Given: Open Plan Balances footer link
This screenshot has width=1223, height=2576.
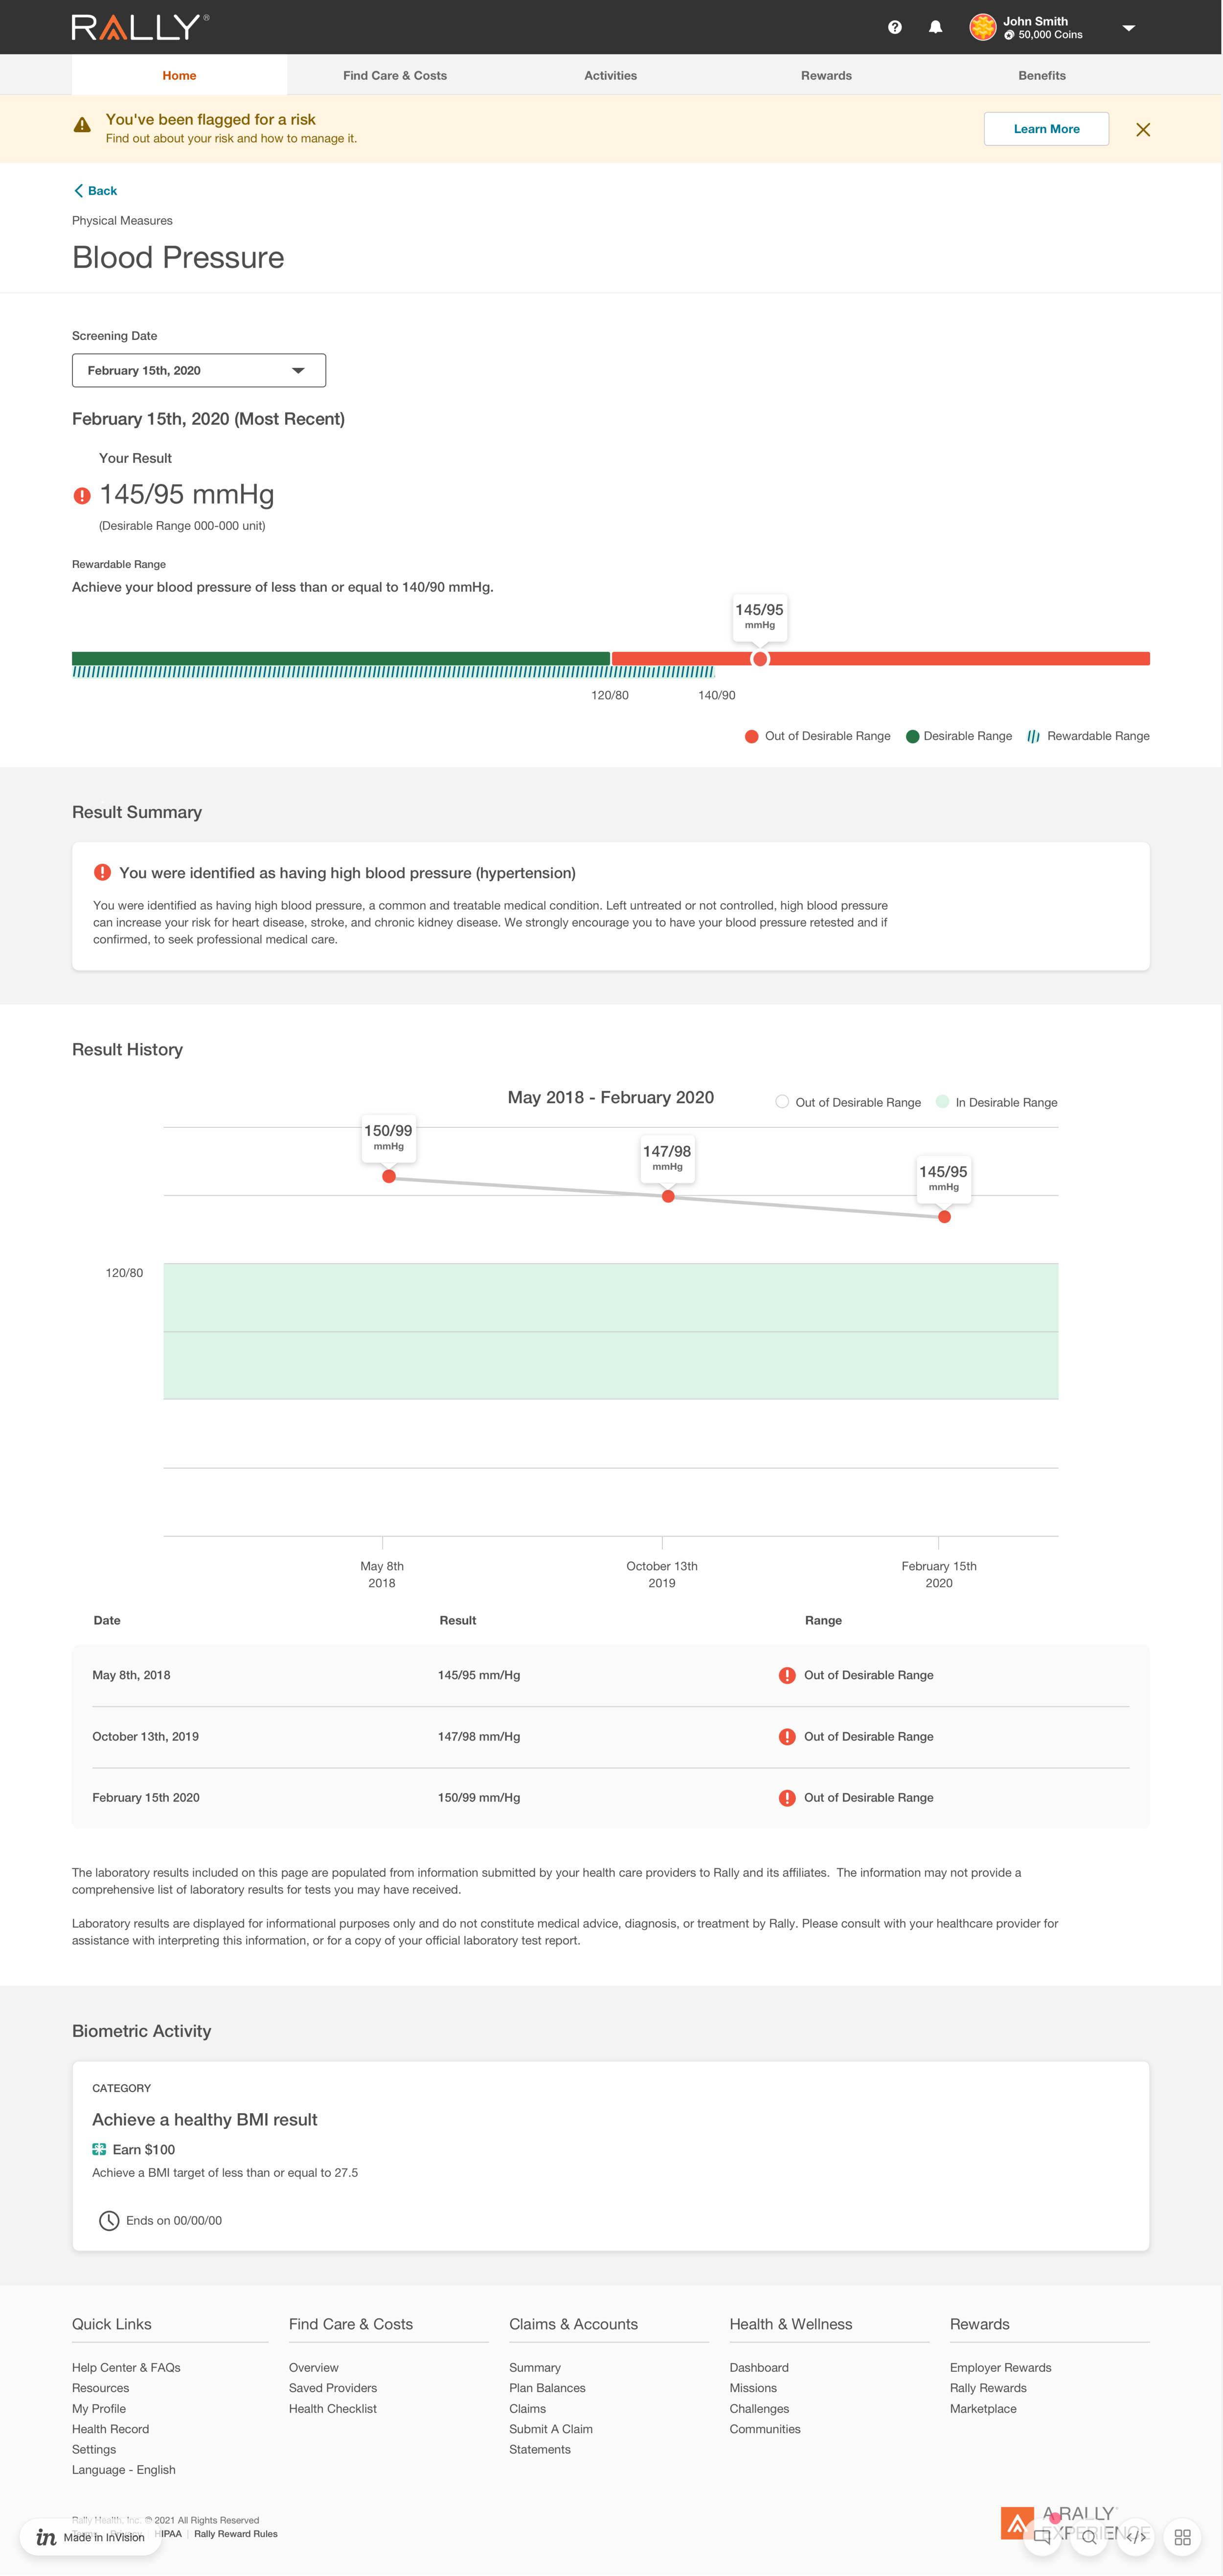Looking at the screenshot, I should (x=547, y=2388).
